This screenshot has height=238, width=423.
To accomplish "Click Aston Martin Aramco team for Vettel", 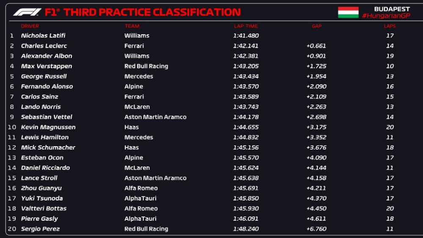I will [x=155, y=117].
